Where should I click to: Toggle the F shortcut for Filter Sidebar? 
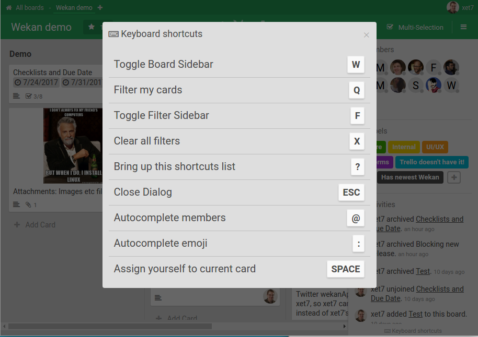(357, 115)
